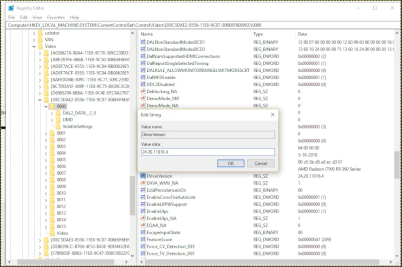Collapse the 0000 subkey node
The image size is (402, 267).
pyautogui.click(x=46, y=106)
